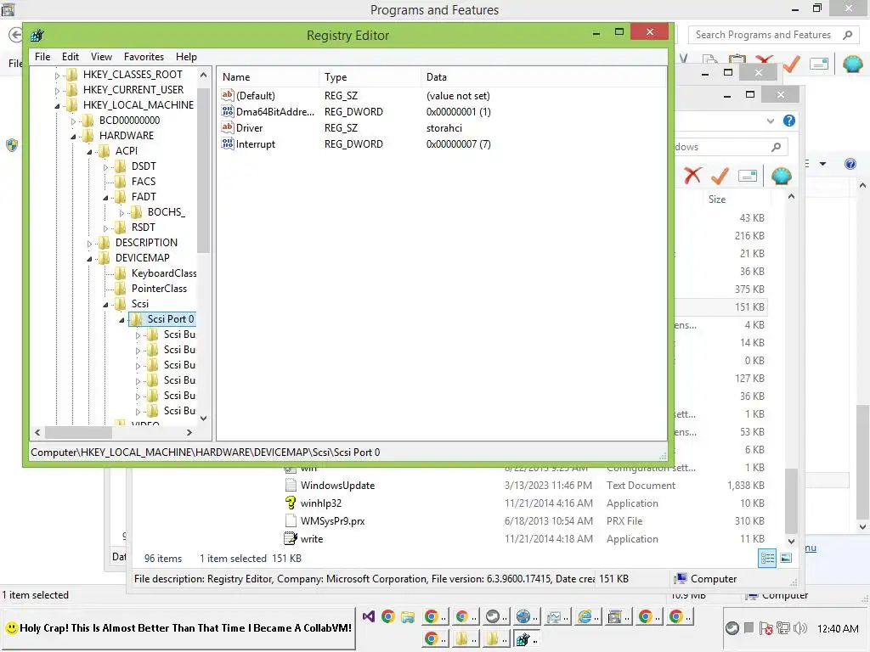This screenshot has height=652, width=870.
Task: Expand the HKEY_CURRENT_USER key
Action: coord(57,90)
